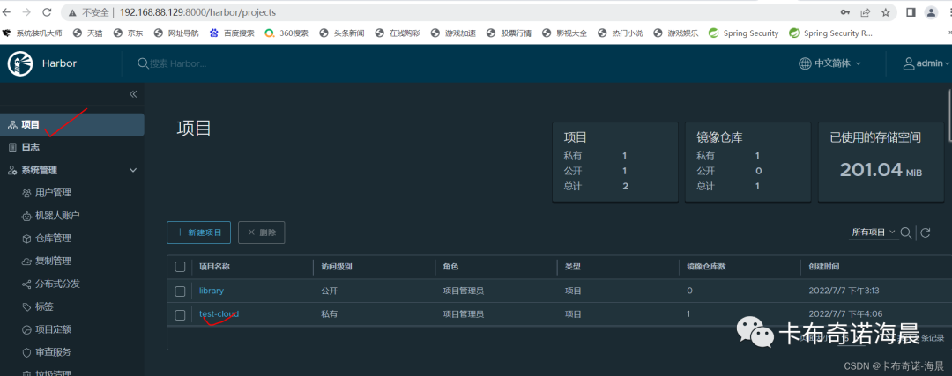The width and height of the screenshot is (952, 376).
Task: Open 项目 in the sidebar
Action: point(72,125)
